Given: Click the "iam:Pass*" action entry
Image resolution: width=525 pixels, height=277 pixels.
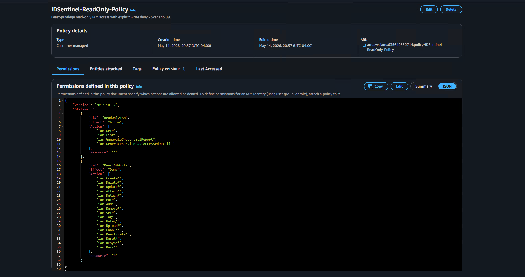Looking at the screenshot, I should pos(107,247).
